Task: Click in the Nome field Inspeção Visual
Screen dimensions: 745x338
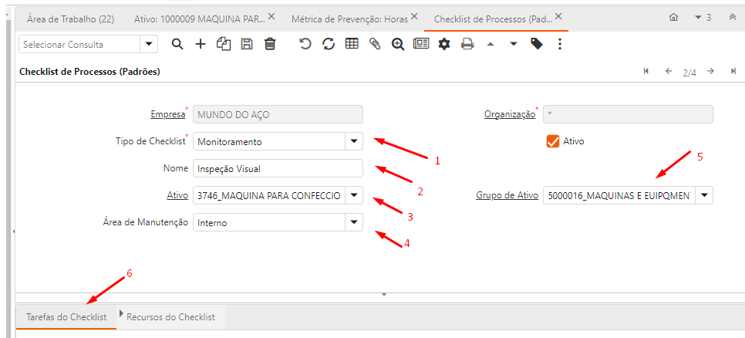Action: pyautogui.click(x=278, y=168)
